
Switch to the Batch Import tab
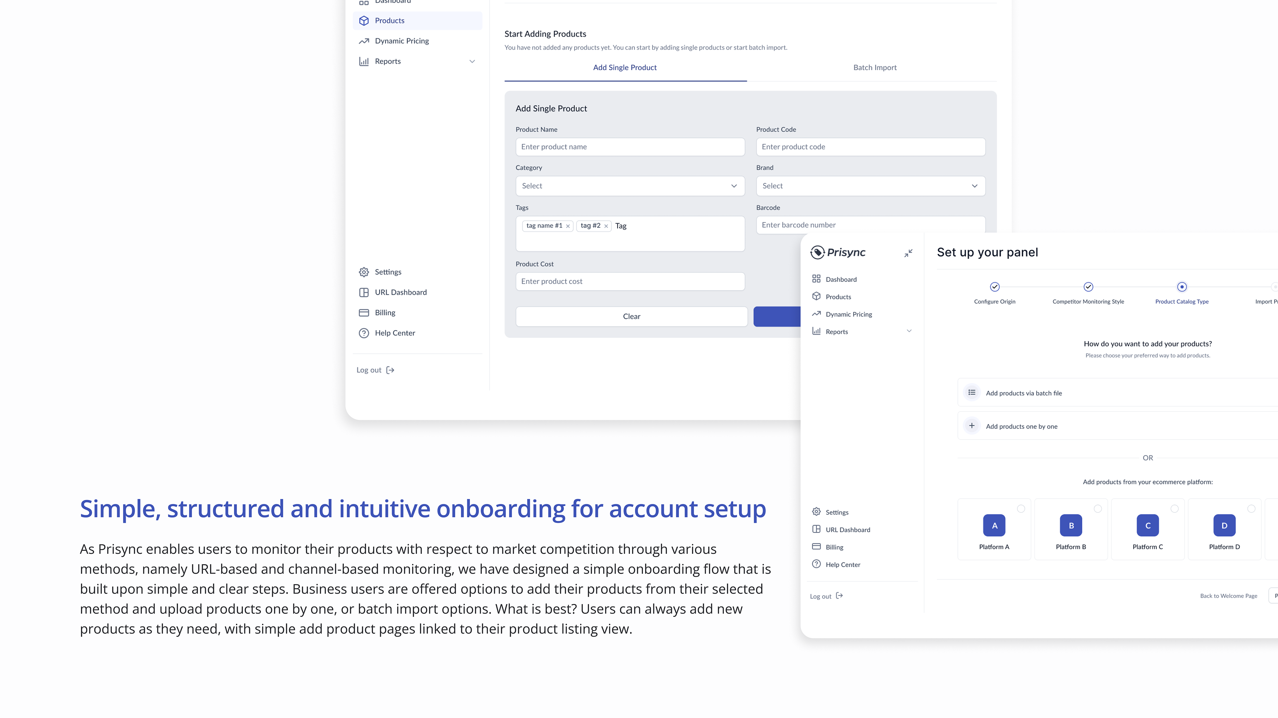874,67
